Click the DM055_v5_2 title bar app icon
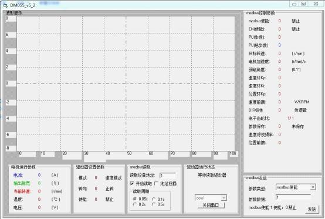 click(x=5, y=5)
